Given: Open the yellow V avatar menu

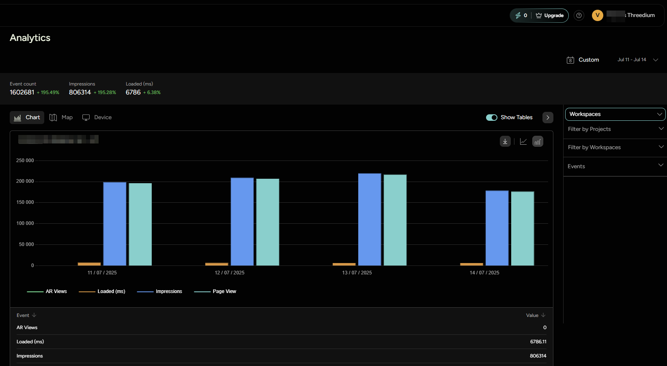Looking at the screenshot, I should tap(597, 15).
